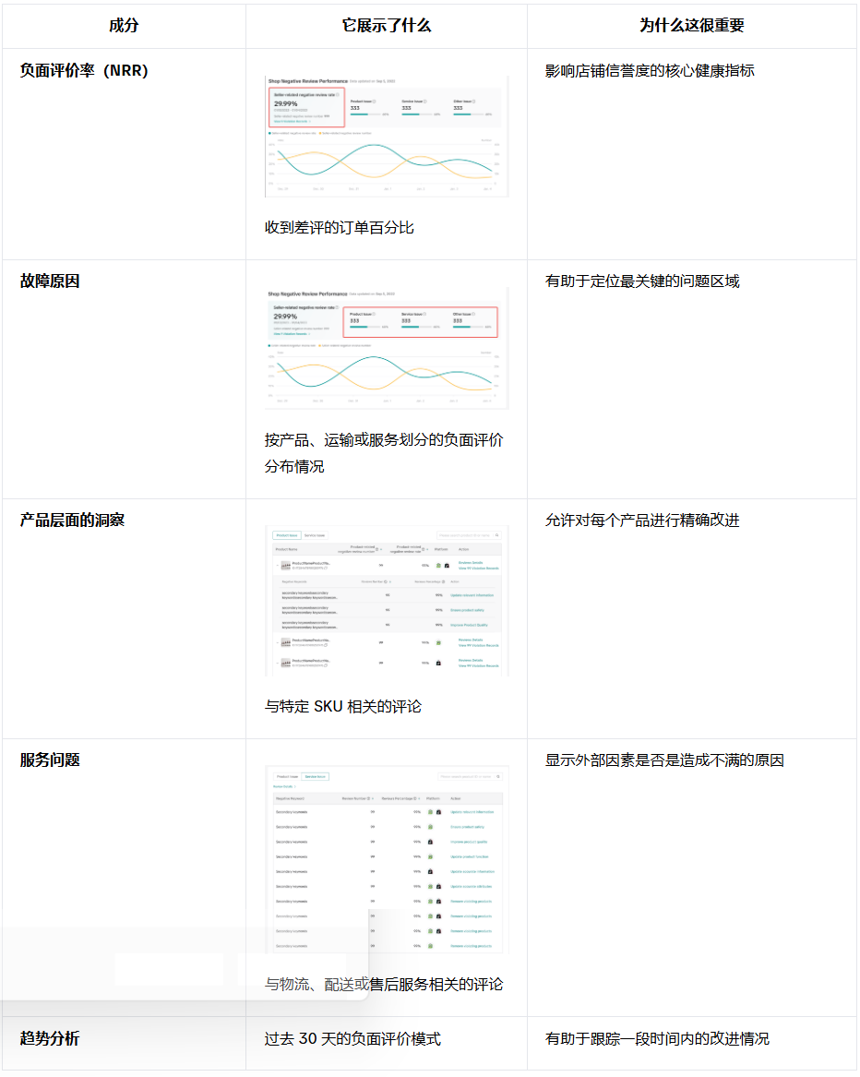Expand the last product row in the product table

(277, 663)
